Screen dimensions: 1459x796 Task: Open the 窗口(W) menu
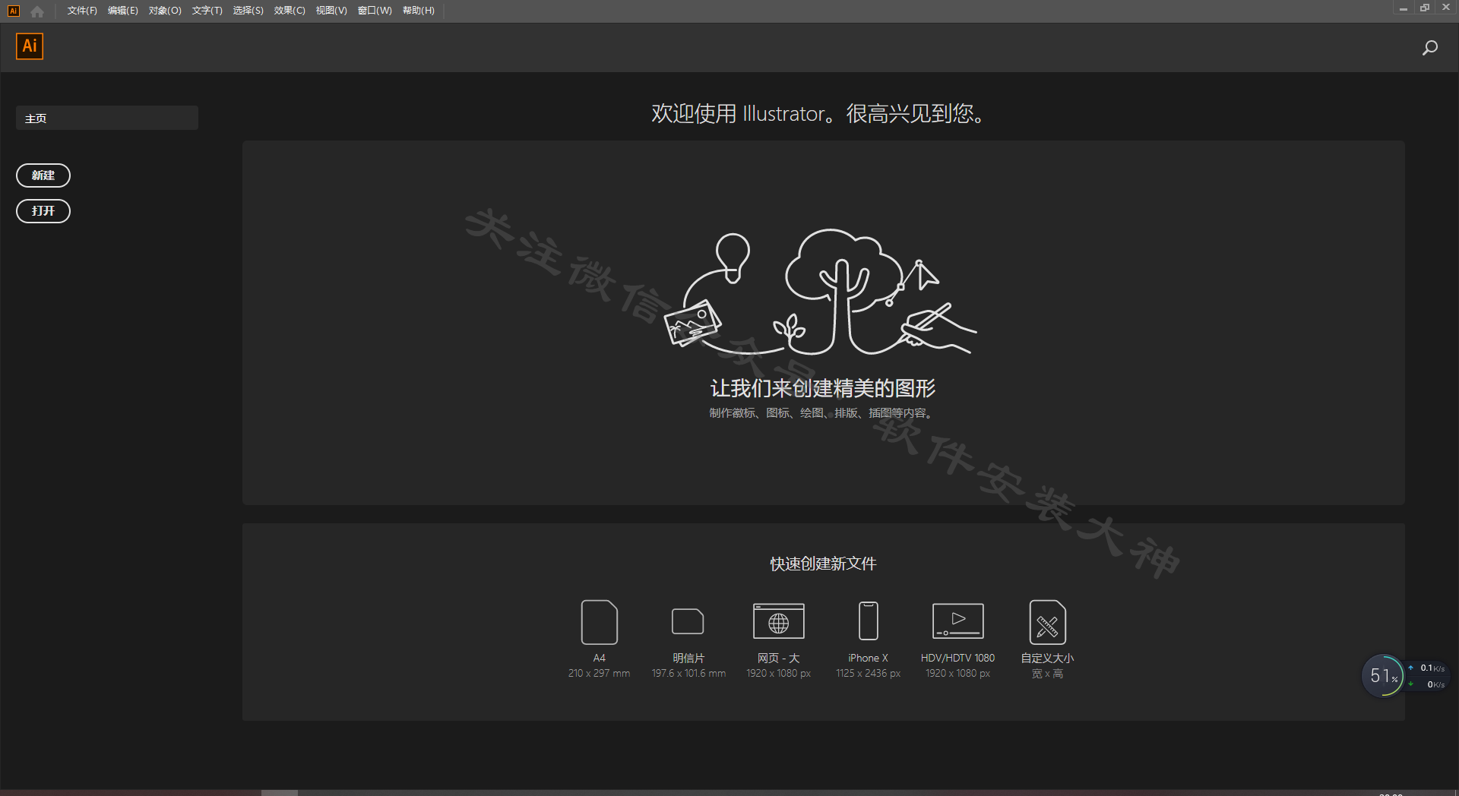tap(375, 11)
